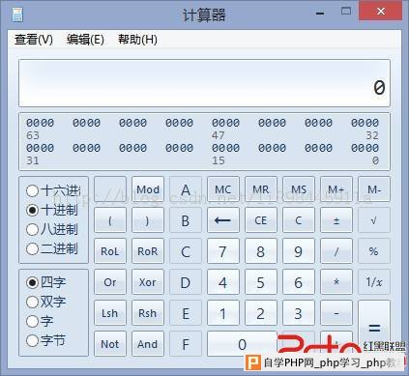Click the backspace arrow button
The image size is (409, 376).
tap(223, 220)
